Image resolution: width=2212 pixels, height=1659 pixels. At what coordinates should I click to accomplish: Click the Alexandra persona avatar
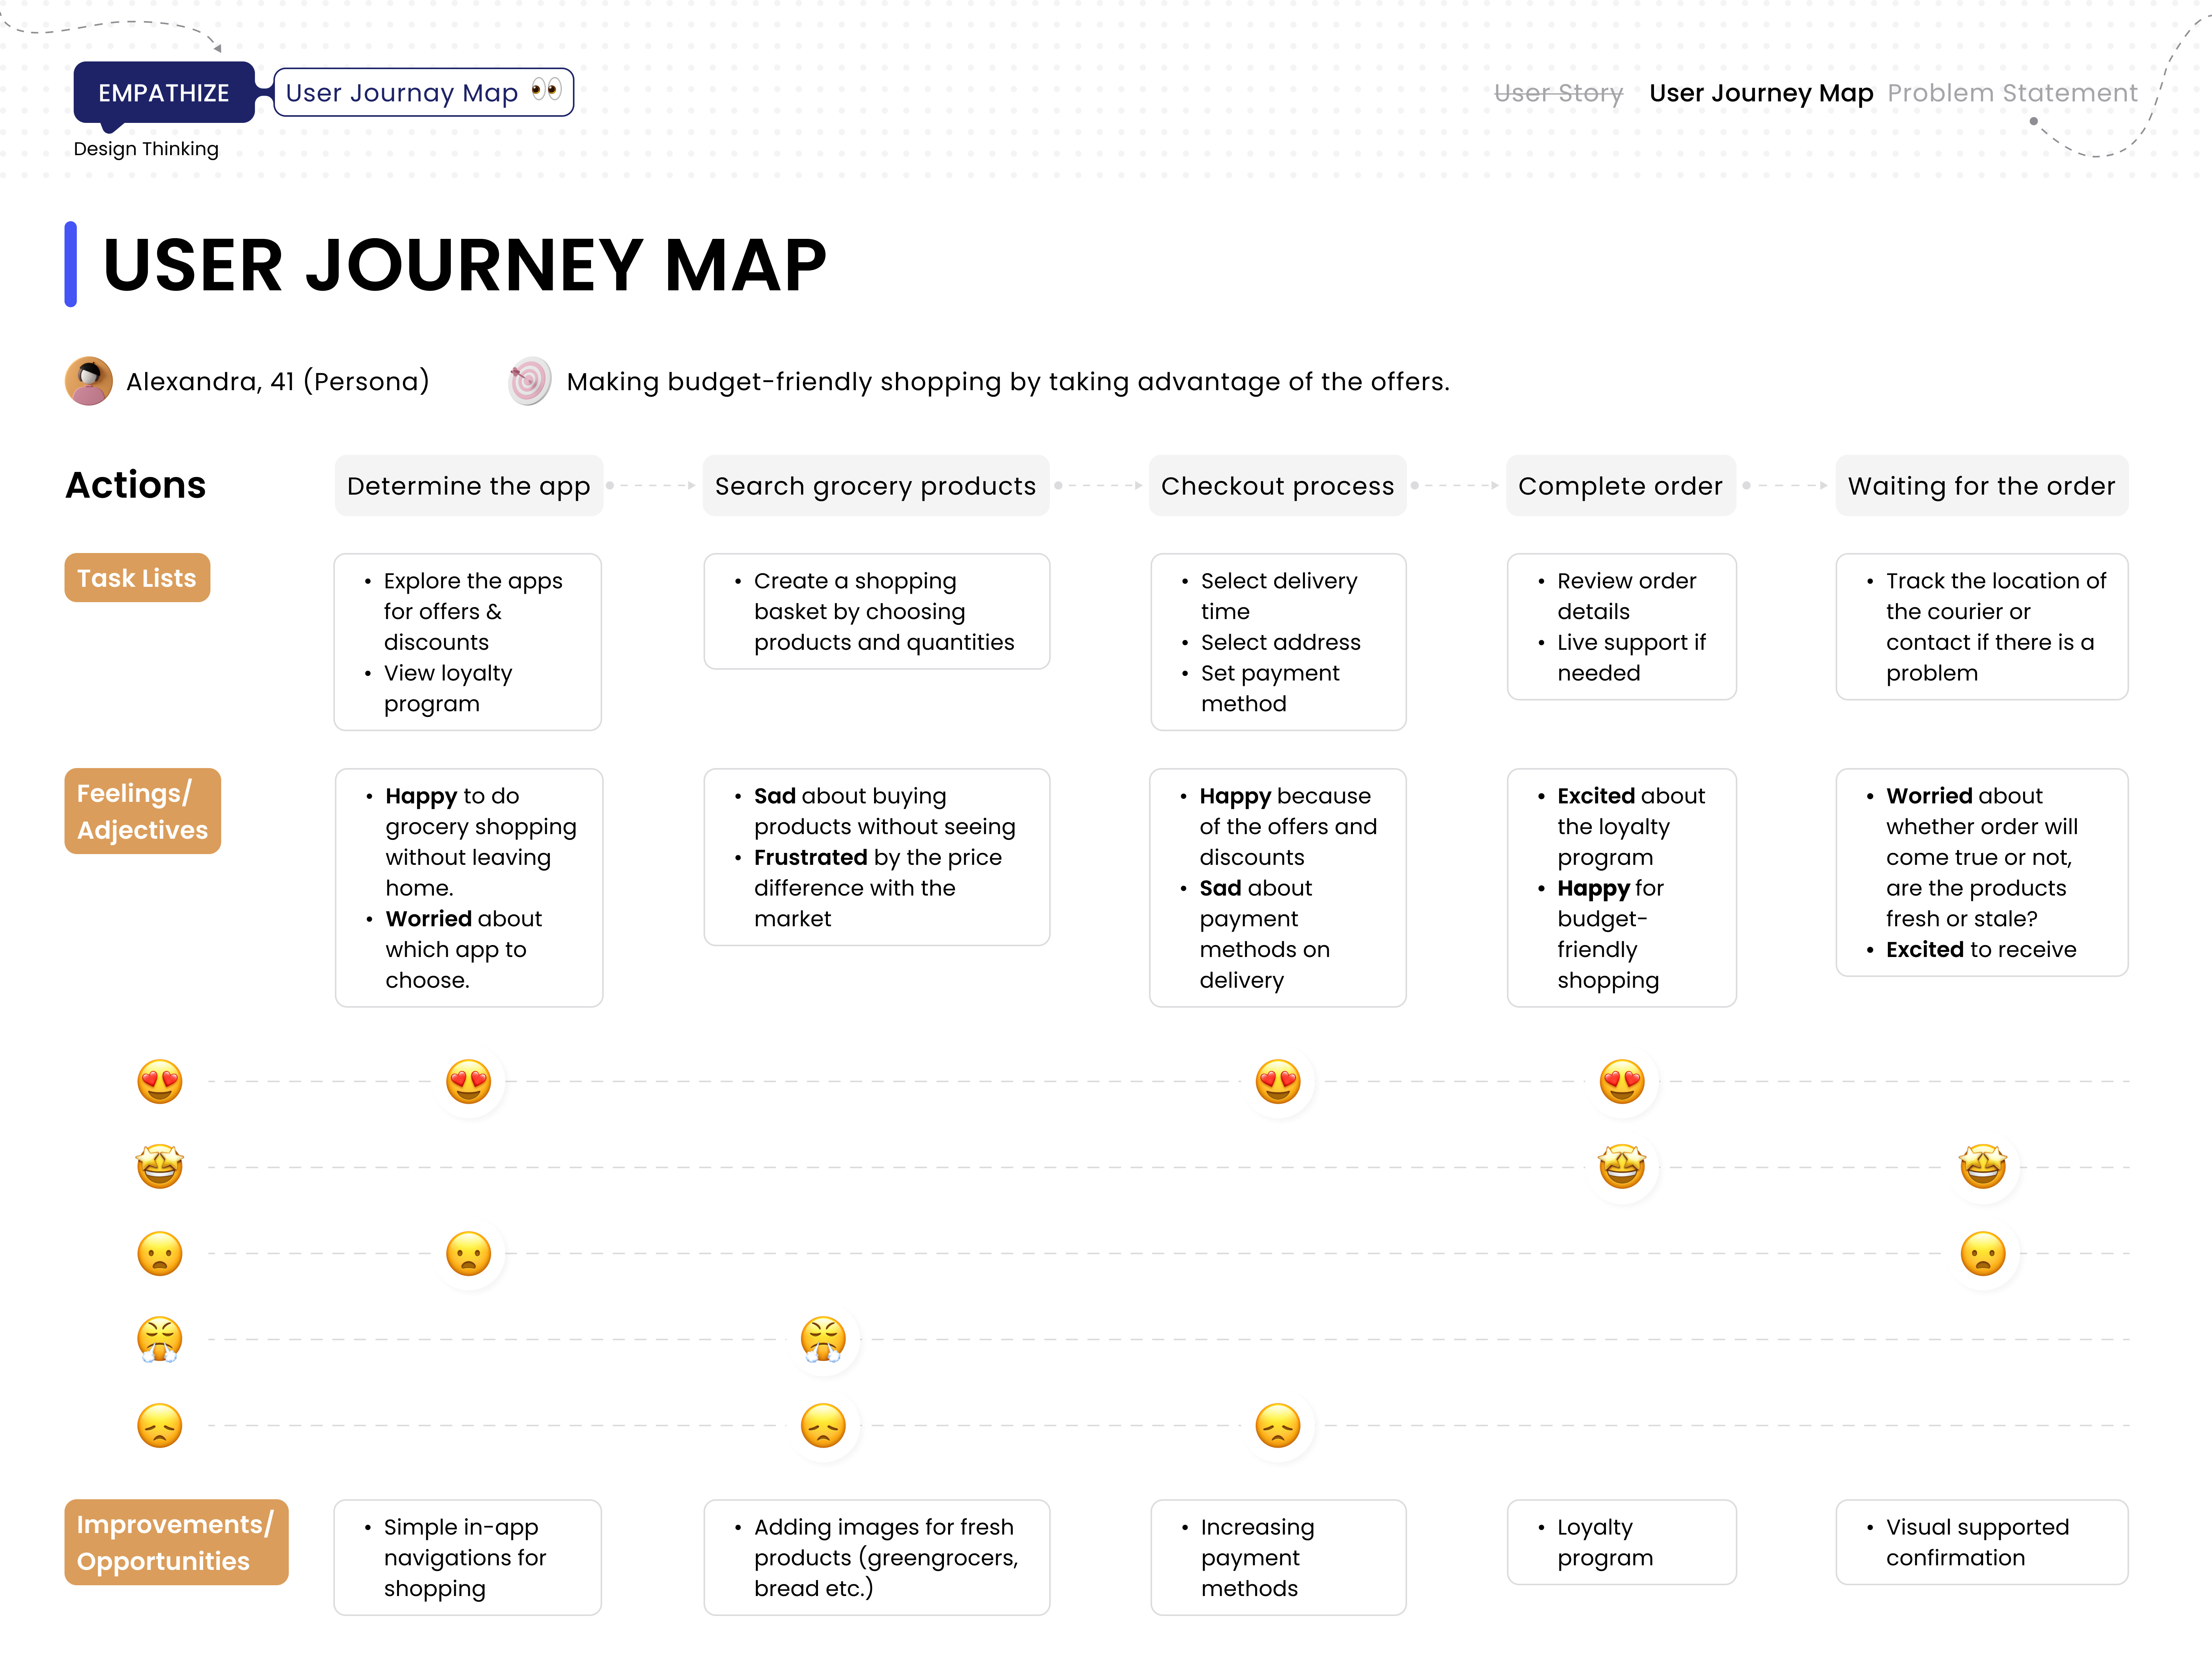coord(89,381)
